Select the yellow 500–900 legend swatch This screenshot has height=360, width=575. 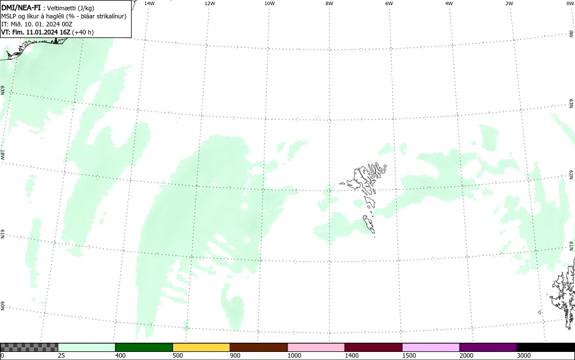click(201, 347)
